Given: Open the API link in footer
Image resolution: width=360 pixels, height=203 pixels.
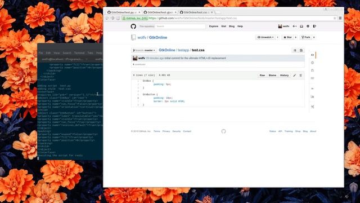Looking at the screenshot, I should point(280,131).
